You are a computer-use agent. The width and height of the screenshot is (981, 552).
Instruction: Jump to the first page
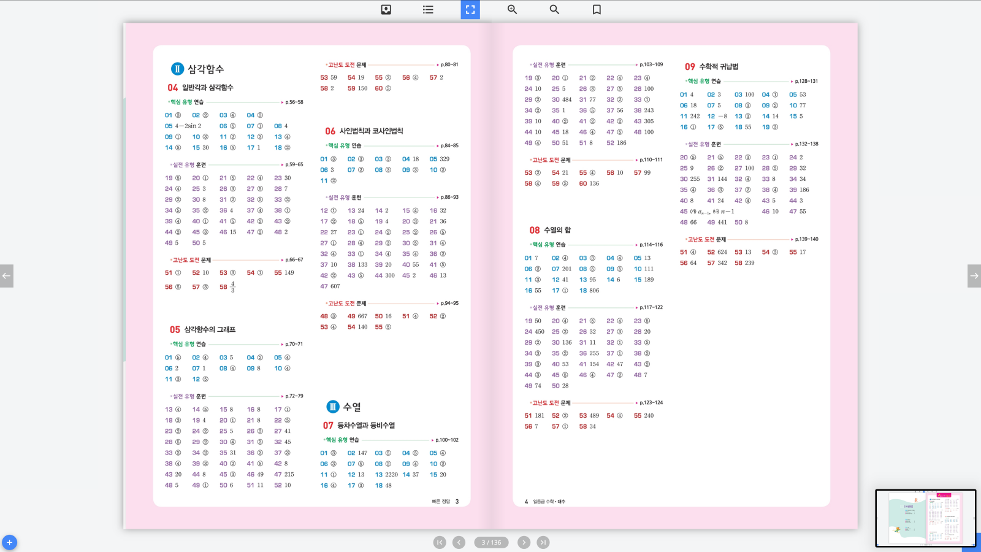440,542
